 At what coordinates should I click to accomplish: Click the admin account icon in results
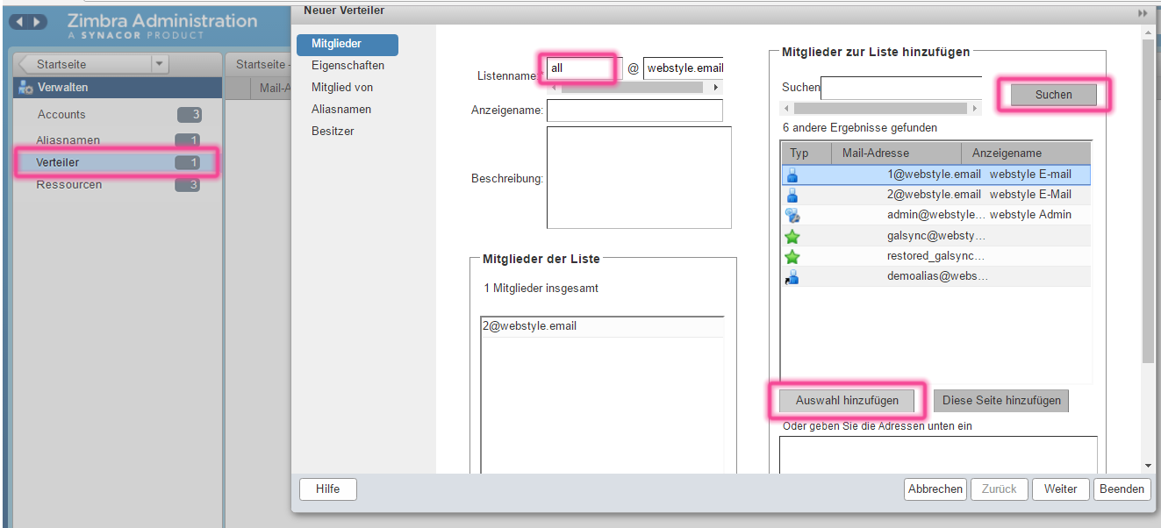792,215
